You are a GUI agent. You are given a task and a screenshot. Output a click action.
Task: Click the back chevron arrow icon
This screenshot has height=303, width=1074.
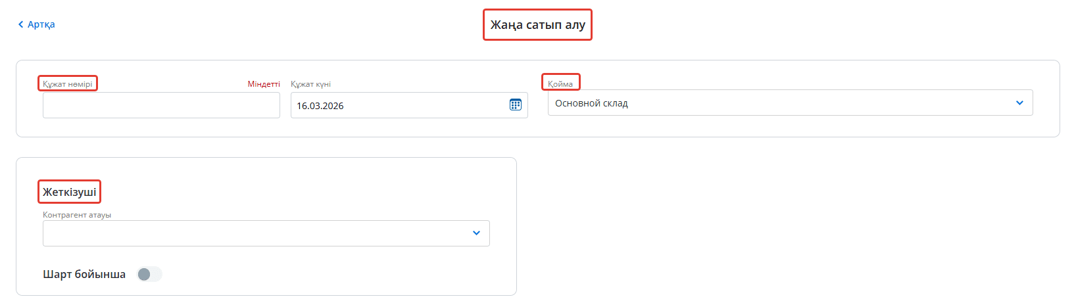(20, 24)
